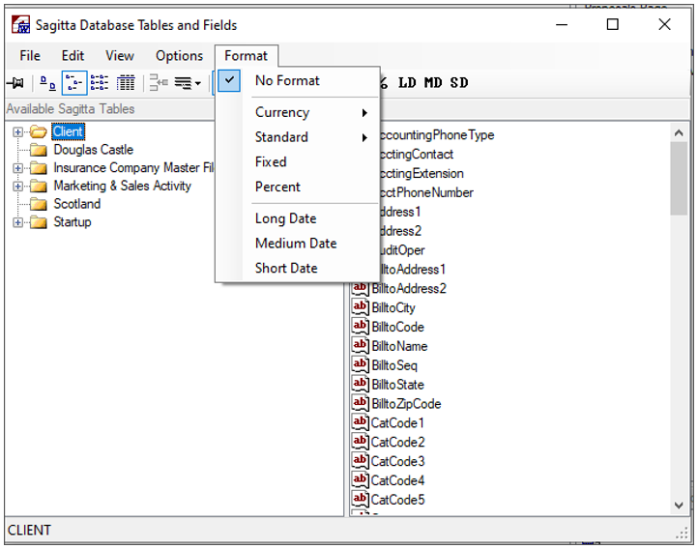Click the Sagitta application title icon
The width and height of the screenshot is (698, 549).
pyautogui.click(x=20, y=24)
